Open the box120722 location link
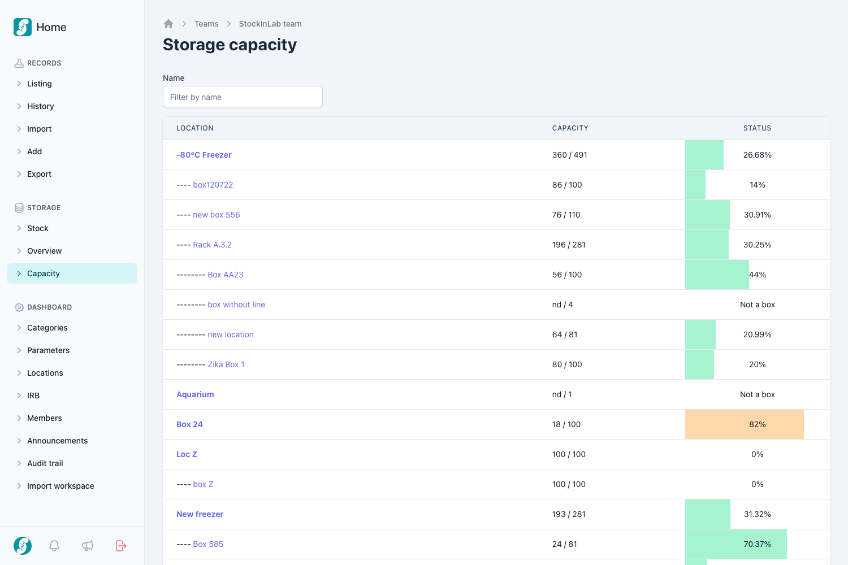Viewport: 848px width, 565px height. click(213, 185)
